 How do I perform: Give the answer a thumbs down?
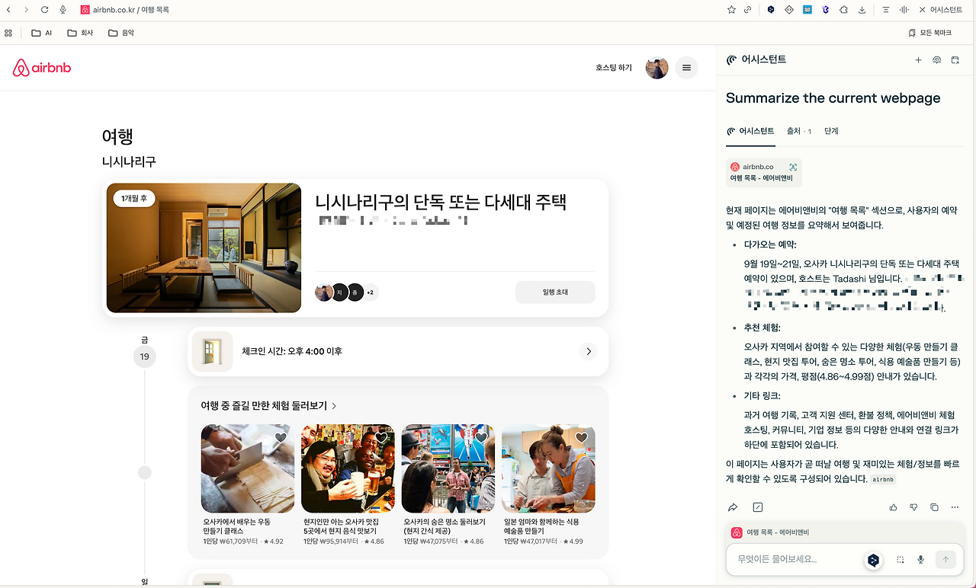pyautogui.click(x=913, y=507)
